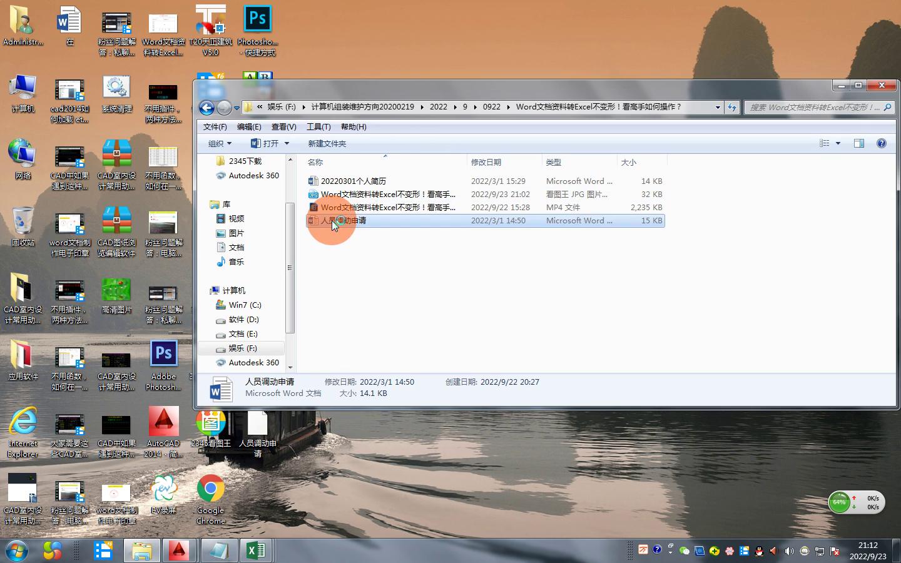Screen dimensions: 901x563
Task: Open the 工具(T) menu
Action: pyautogui.click(x=318, y=126)
